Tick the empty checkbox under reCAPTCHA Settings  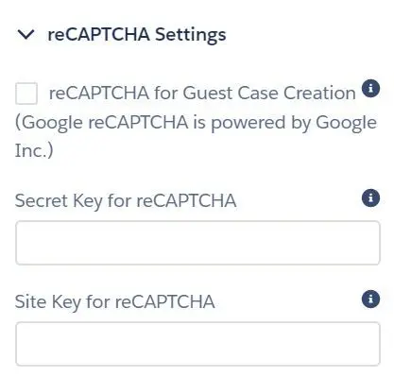point(26,94)
